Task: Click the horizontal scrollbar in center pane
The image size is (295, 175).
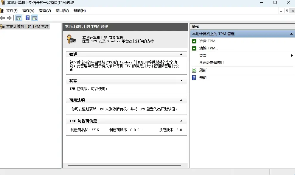Action: point(124,165)
